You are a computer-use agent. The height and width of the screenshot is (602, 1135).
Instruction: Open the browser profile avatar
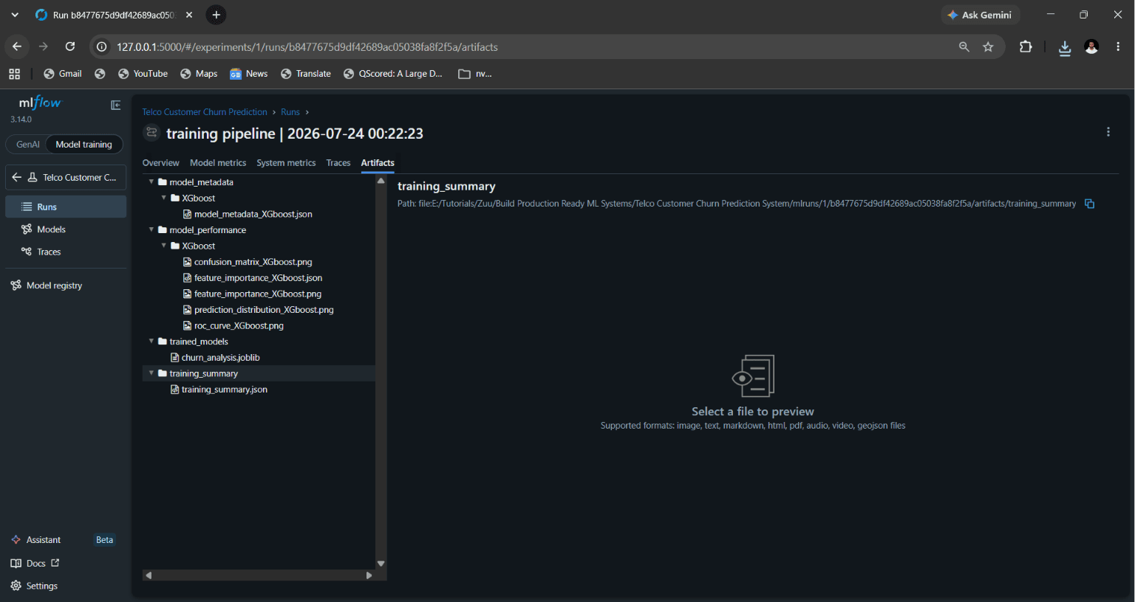[1091, 46]
